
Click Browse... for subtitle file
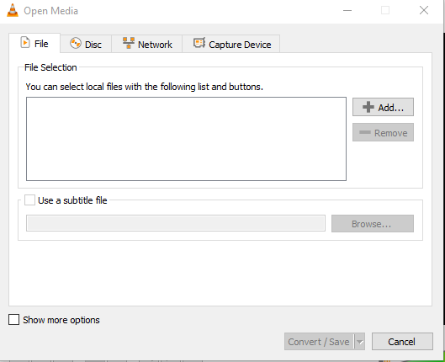(x=373, y=224)
